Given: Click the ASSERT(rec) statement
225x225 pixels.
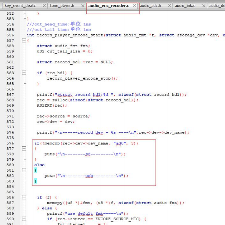Looking at the screenshot, I should click(x=52, y=106).
